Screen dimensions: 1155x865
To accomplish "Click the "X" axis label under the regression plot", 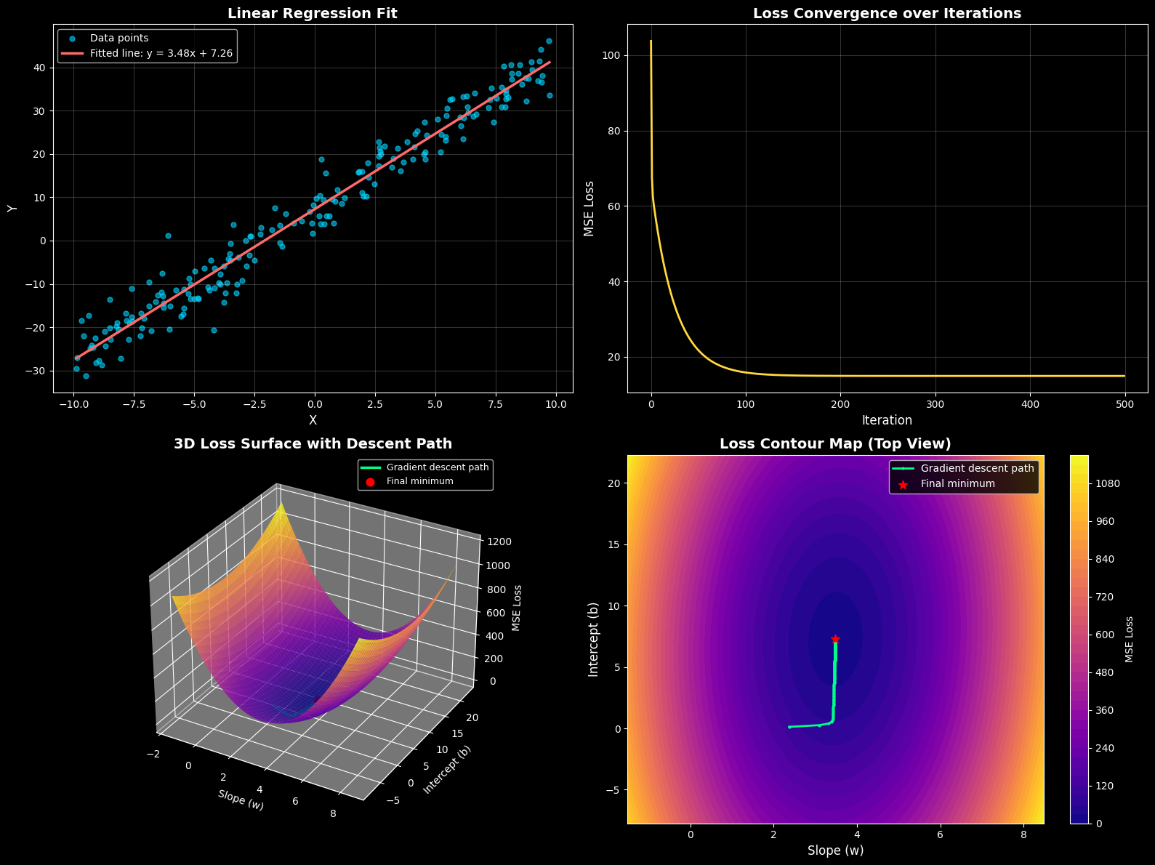I will 313,420.
